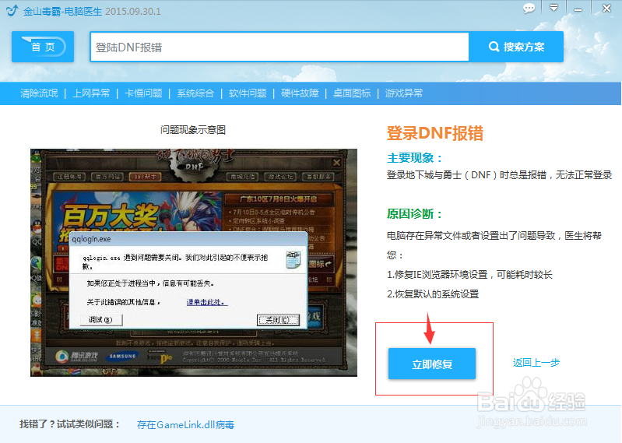Click the 搜索方案 search button

(516, 47)
